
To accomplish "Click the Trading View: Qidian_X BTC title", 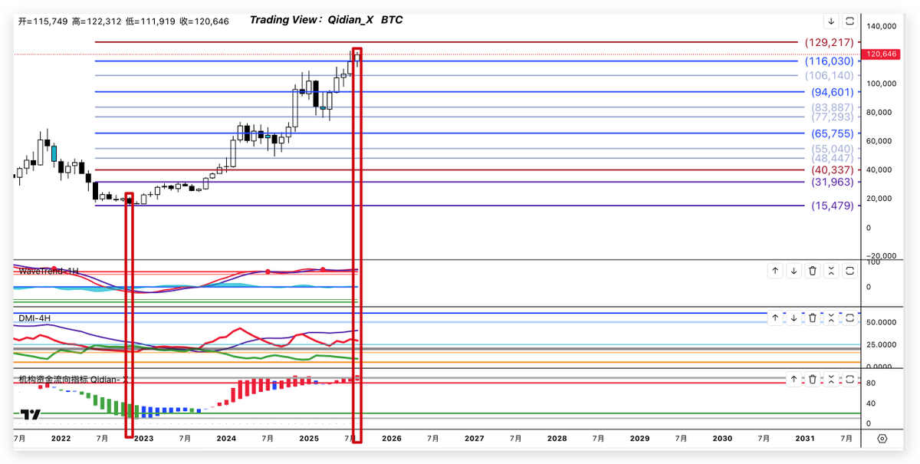I will 326,20.
